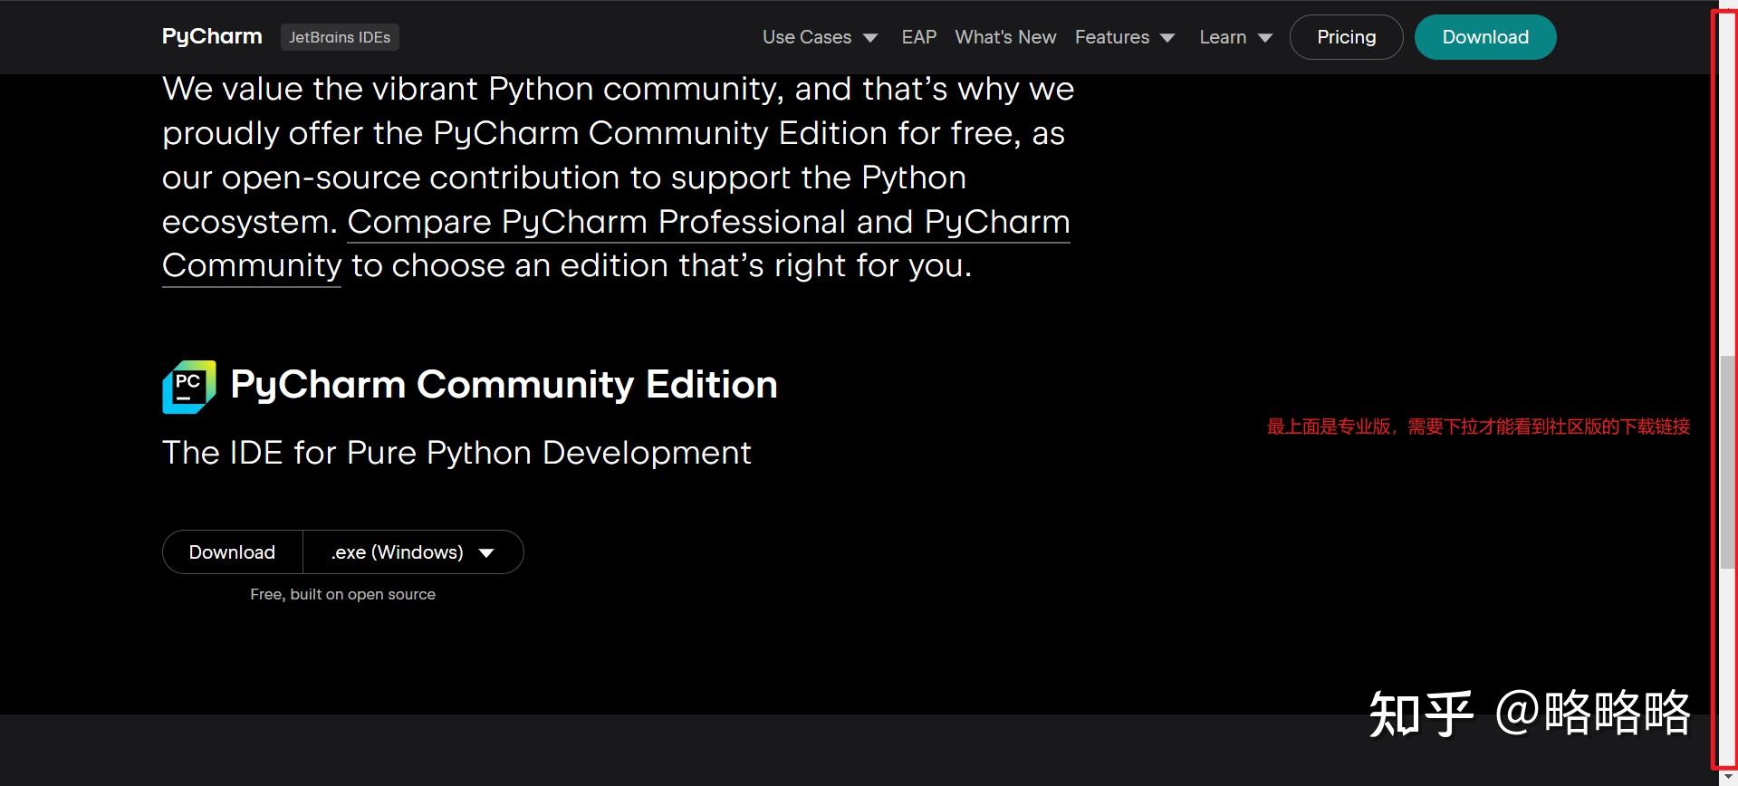The height and width of the screenshot is (786, 1738).
Task: Expand the Learn dropdown arrow
Action: coord(1265,38)
